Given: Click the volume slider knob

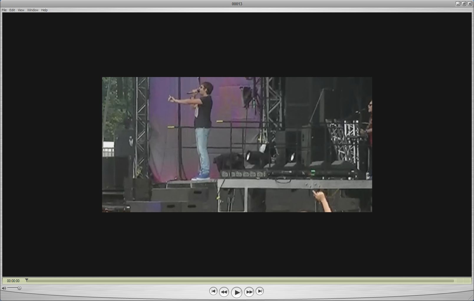Looking at the screenshot, I should tap(19, 288).
